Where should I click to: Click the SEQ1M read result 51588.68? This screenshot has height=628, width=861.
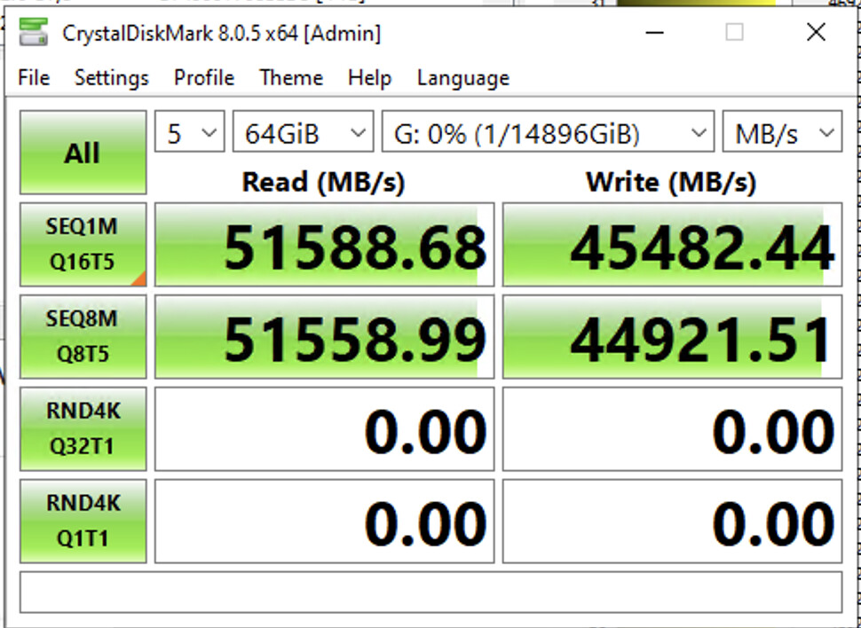(324, 246)
